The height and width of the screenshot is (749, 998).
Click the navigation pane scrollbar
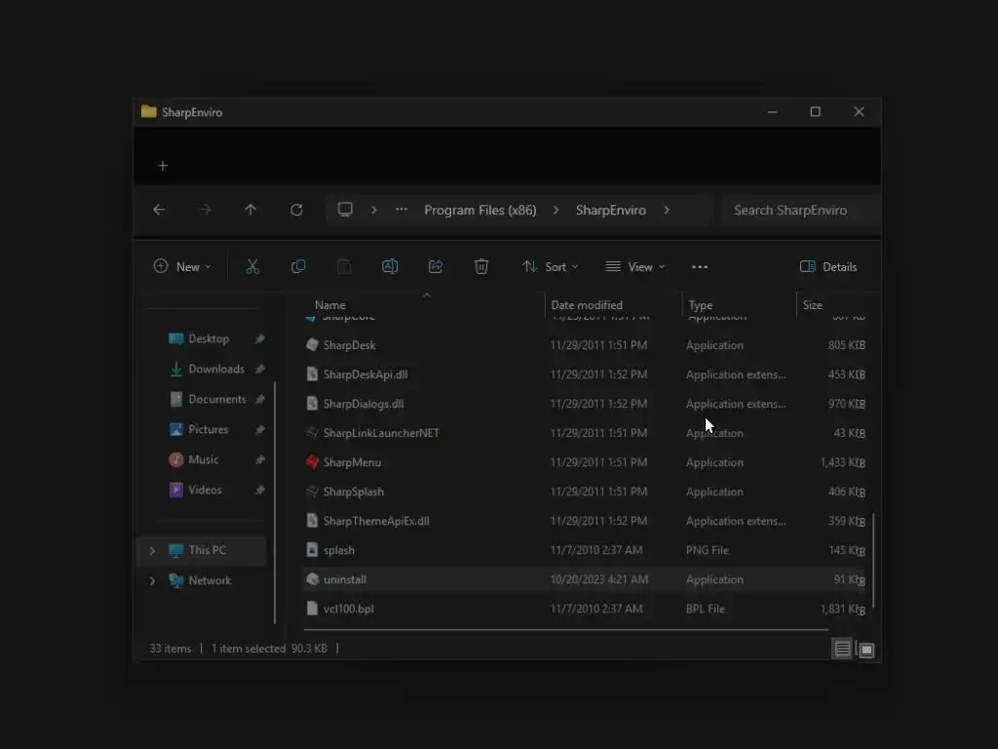click(274, 503)
